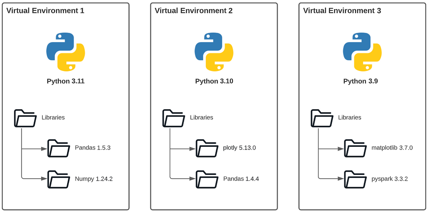
Task: Select the "Python 3.11" label
Action: click(x=66, y=81)
